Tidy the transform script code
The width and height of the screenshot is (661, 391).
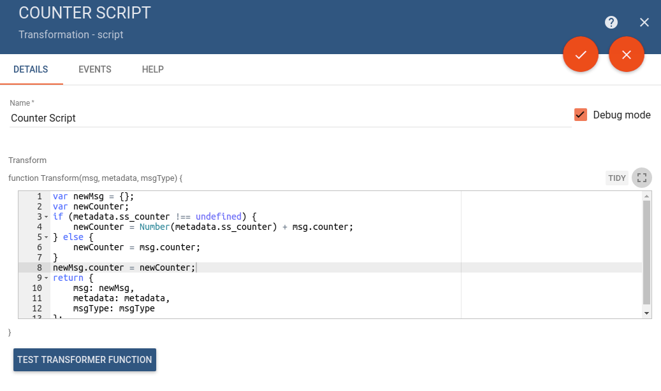click(617, 178)
